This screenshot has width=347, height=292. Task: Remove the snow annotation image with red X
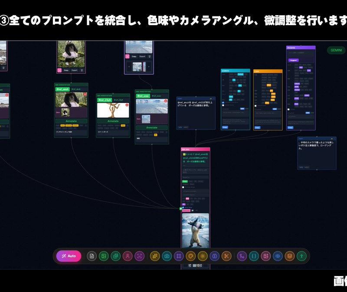point(166,101)
